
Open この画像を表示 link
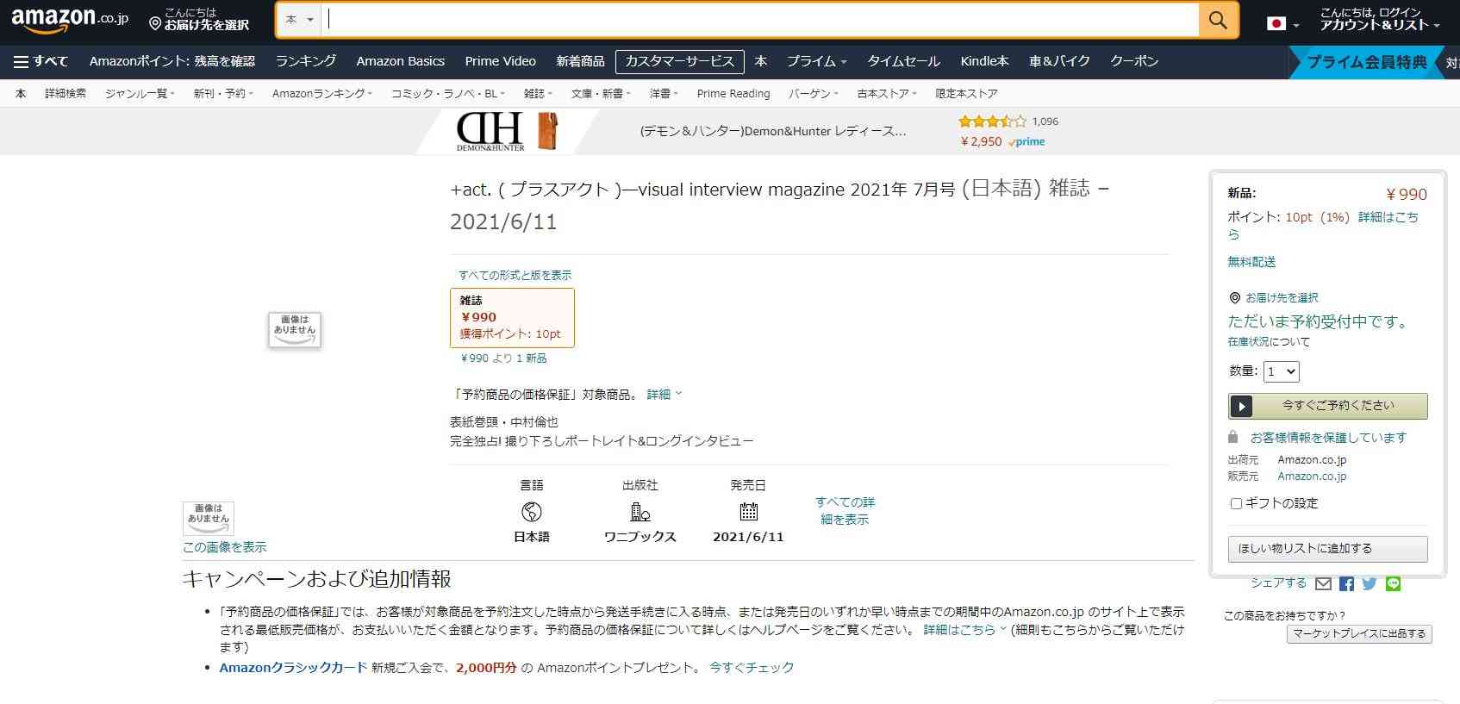pyautogui.click(x=224, y=547)
